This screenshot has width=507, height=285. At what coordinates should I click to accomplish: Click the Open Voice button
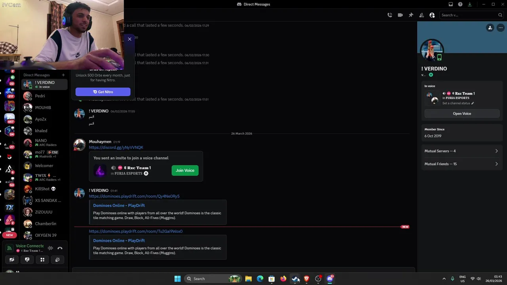462,114
